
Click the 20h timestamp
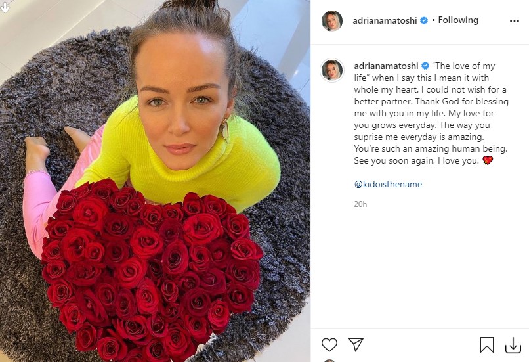(360, 204)
